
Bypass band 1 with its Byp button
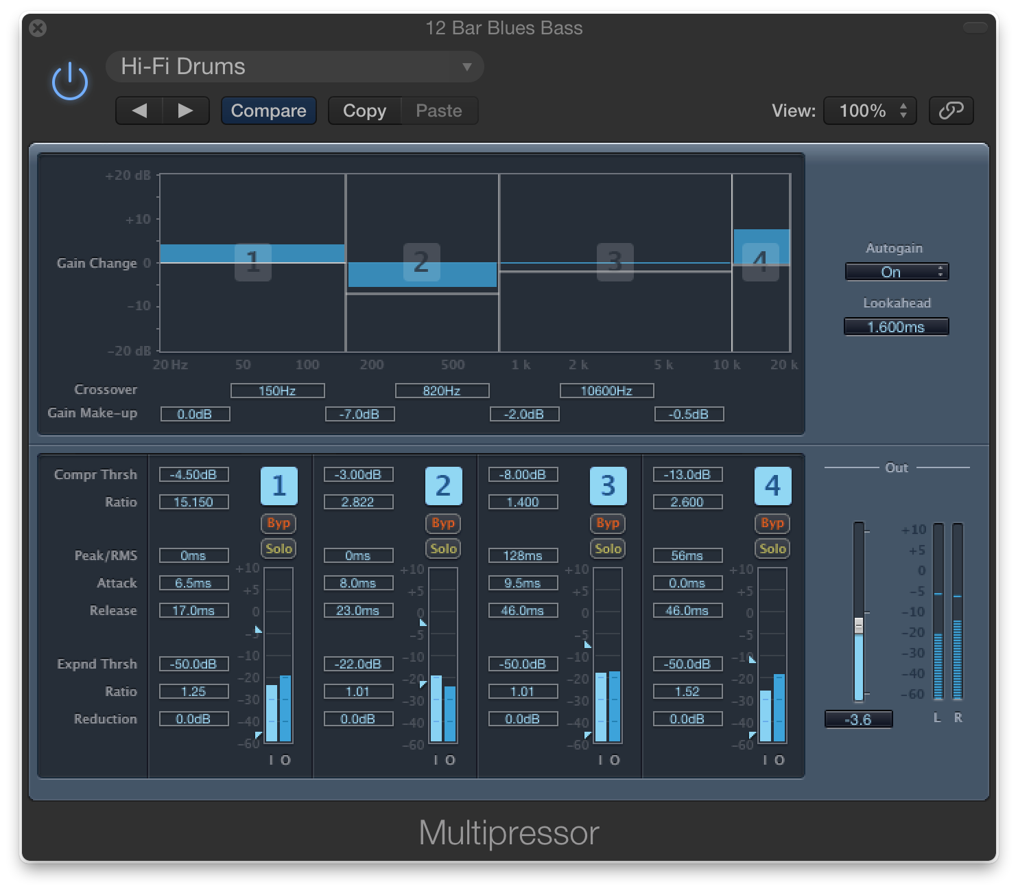coord(279,523)
